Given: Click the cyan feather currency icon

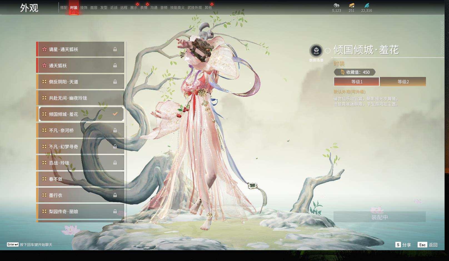Looking at the screenshot, I should [x=366, y=5].
